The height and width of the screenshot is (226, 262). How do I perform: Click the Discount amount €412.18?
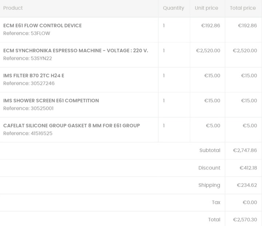248,168
